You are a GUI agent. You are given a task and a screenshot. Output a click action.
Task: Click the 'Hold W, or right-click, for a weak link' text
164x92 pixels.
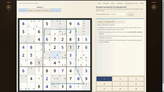106,25
